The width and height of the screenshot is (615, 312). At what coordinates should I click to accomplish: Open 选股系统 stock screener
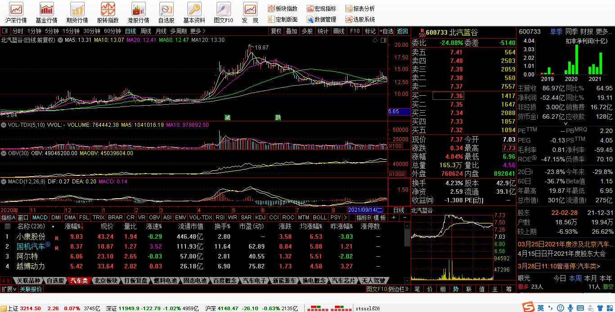tap(360, 20)
